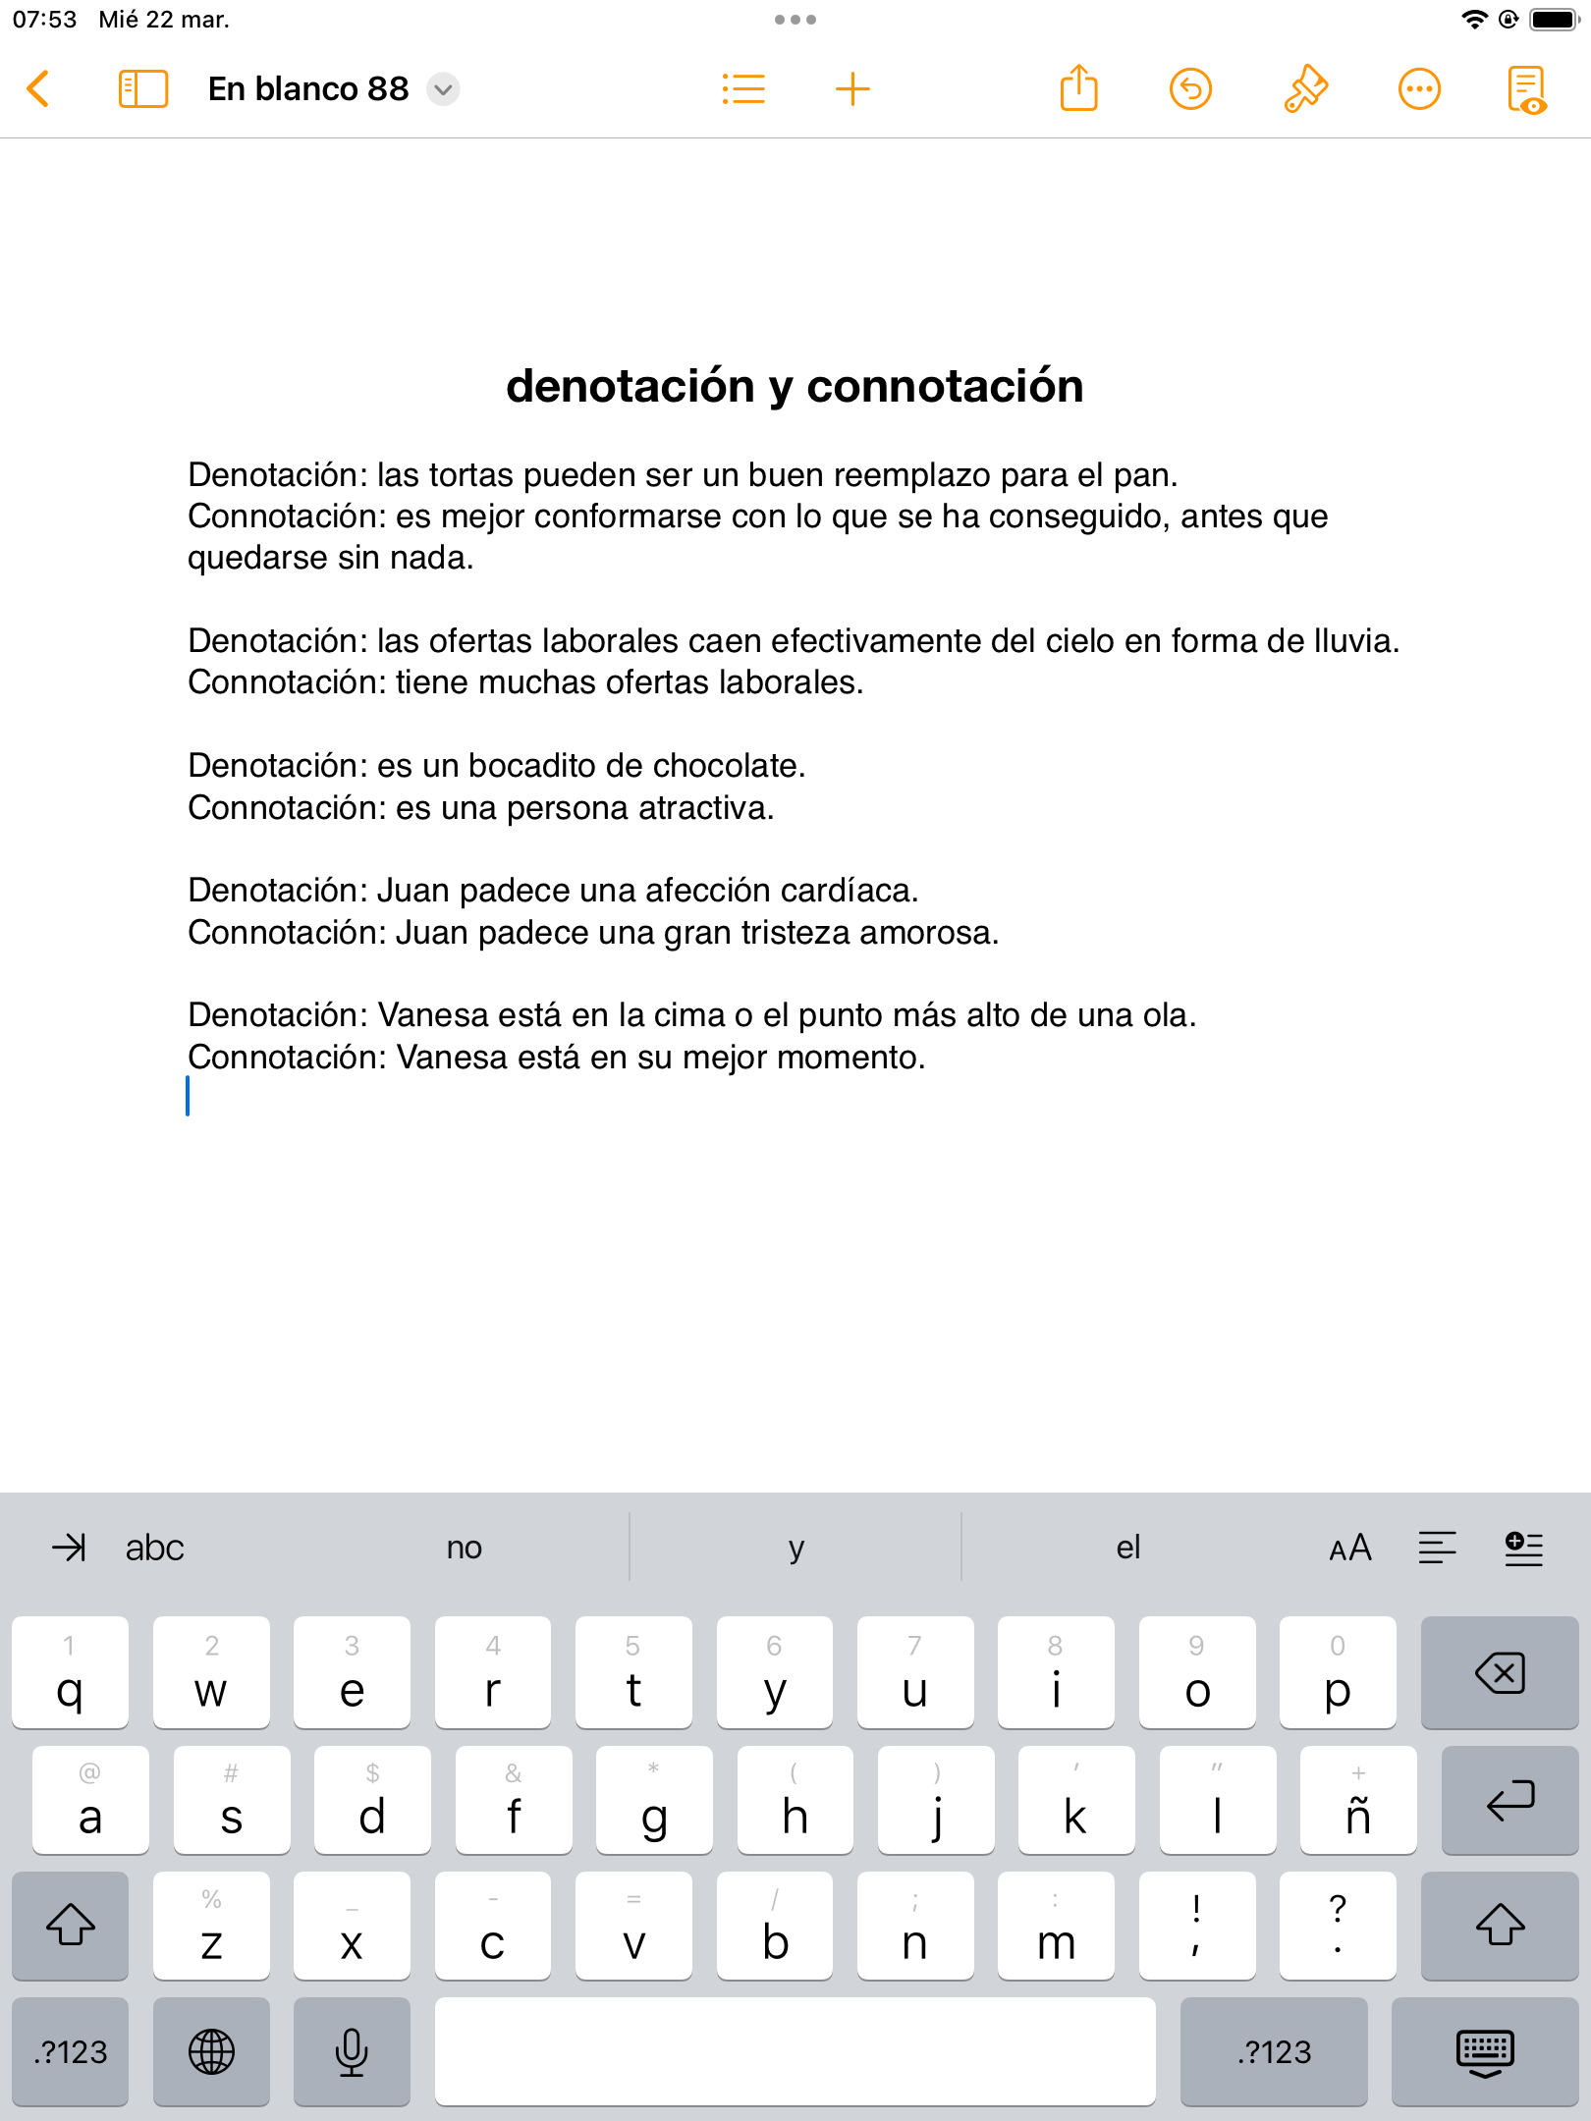1591x2121 pixels.
Task: Tap the multitasking three dots at top
Action: [x=795, y=20]
